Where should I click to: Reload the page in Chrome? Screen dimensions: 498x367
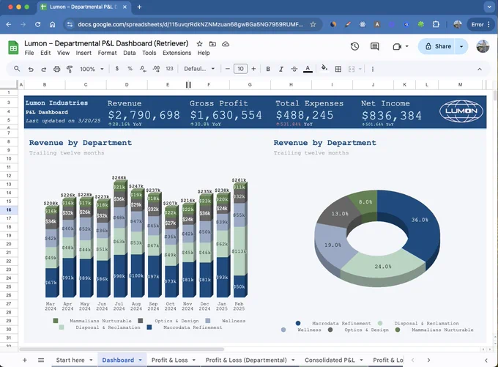38,24
